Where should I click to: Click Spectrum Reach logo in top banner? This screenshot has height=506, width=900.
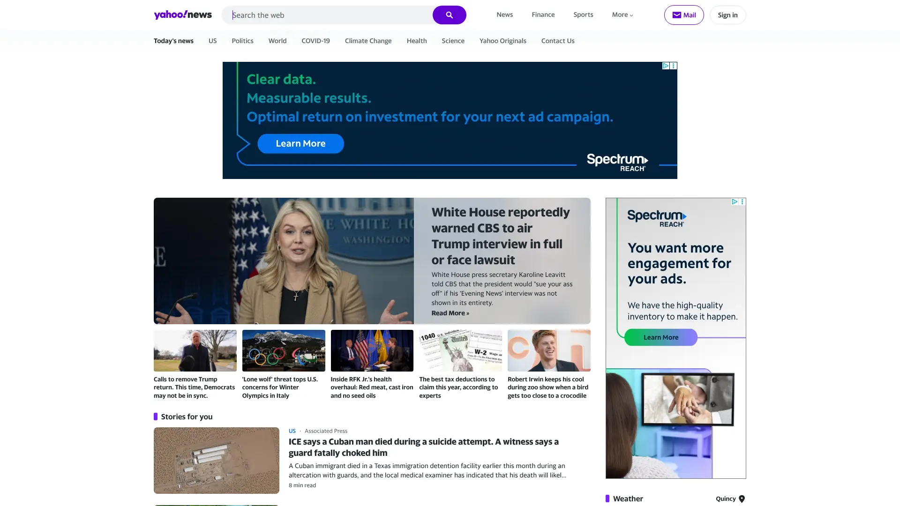[x=617, y=162]
